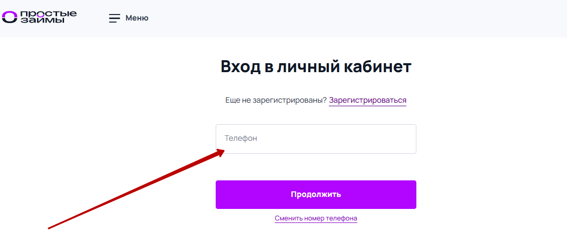Click the middle of red arrow shaft
Viewport: 567px width, 245px height.
pos(135,190)
